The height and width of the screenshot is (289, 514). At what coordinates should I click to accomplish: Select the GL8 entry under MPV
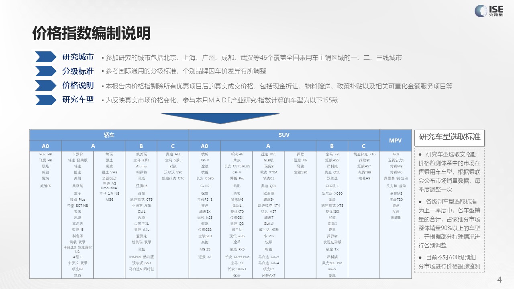396,154
